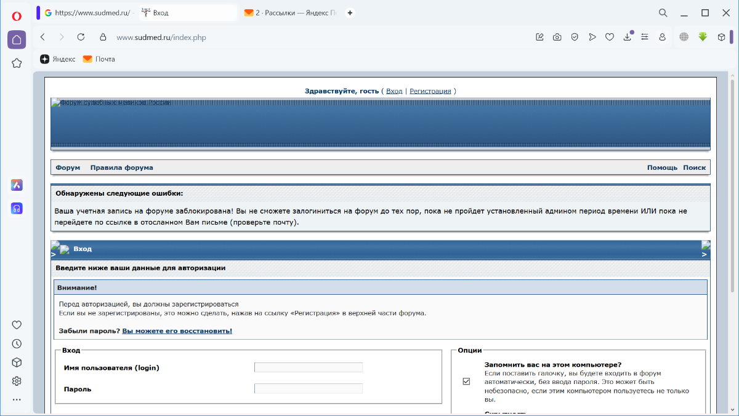Open Easy setup sliders icon
Screen dimensions: 739x416
pyautogui.click(x=645, y=37)
